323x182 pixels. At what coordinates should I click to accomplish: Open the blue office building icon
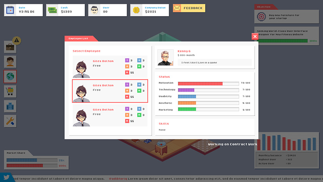tap(10, 106)
